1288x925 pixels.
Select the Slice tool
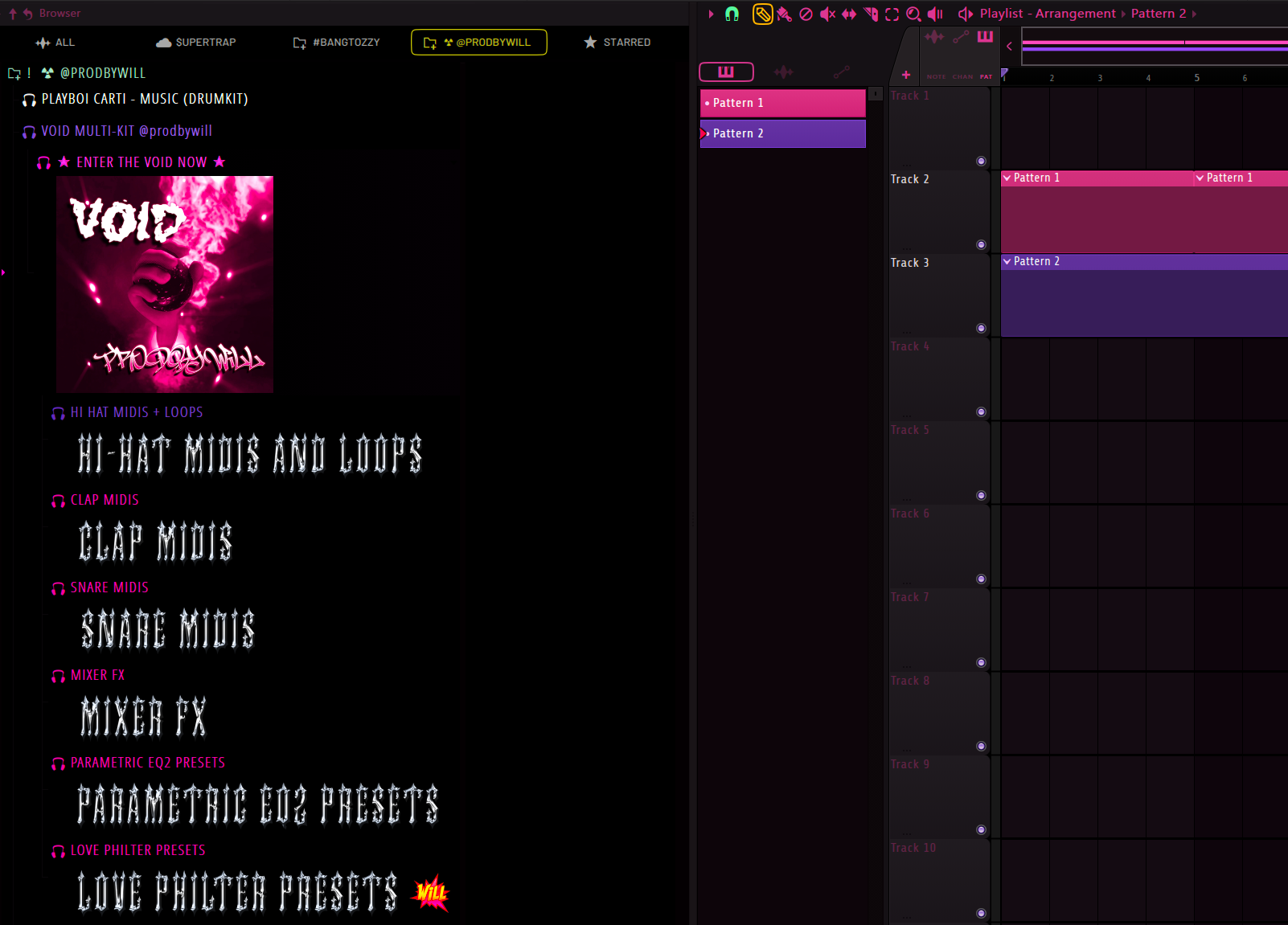(871, 14)
